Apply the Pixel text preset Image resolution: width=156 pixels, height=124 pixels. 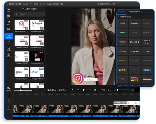135,42
